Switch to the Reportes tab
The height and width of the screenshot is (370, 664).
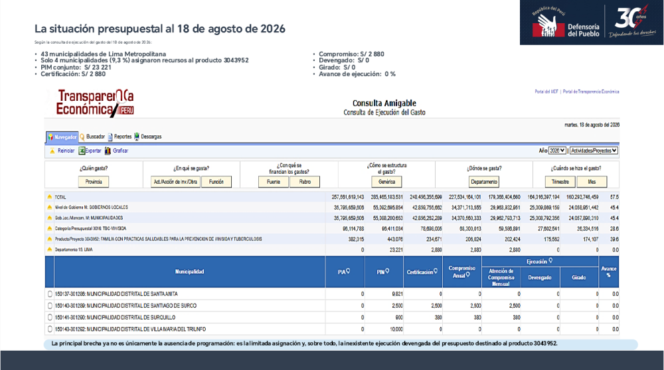click(x=120, y=137)
